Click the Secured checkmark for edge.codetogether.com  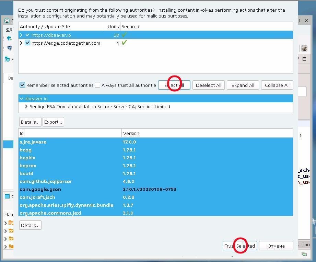pyautogui.click(x=124, y=43)
